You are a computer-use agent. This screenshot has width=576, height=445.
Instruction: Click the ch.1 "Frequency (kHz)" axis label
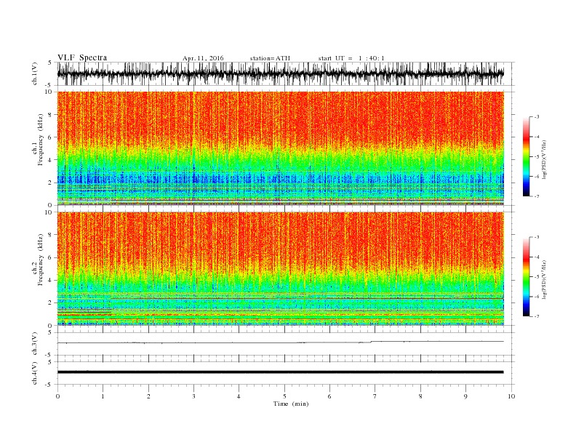pos(41,140)
